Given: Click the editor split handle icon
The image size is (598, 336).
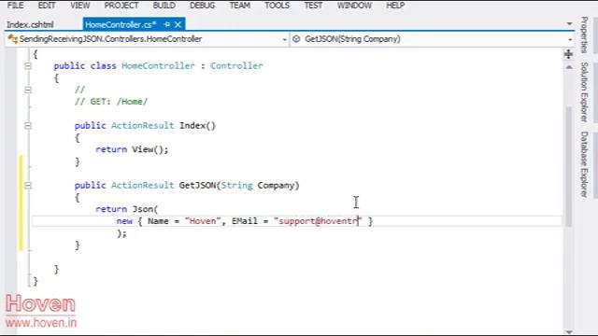Looking at the screenshot, I should click(568, 54).
